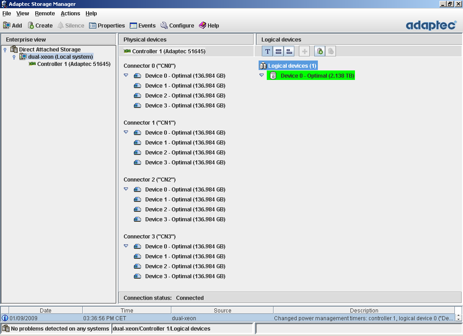This screenshot has height=336, width=463.
Task: Select relative size capacity view icon
Action: pyautogui.click(x=288, y=51)
